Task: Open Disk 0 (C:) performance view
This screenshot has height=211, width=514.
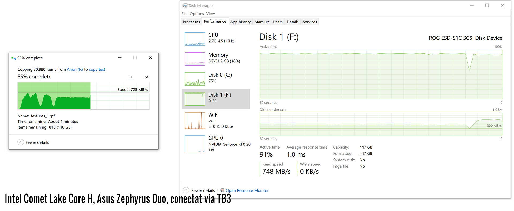Action: pyautogui.click(x=195, y=79)
